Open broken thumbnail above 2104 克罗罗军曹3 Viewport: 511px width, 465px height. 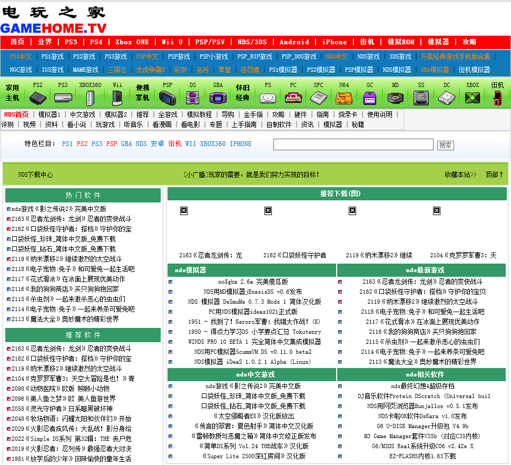tap(437, 211)
